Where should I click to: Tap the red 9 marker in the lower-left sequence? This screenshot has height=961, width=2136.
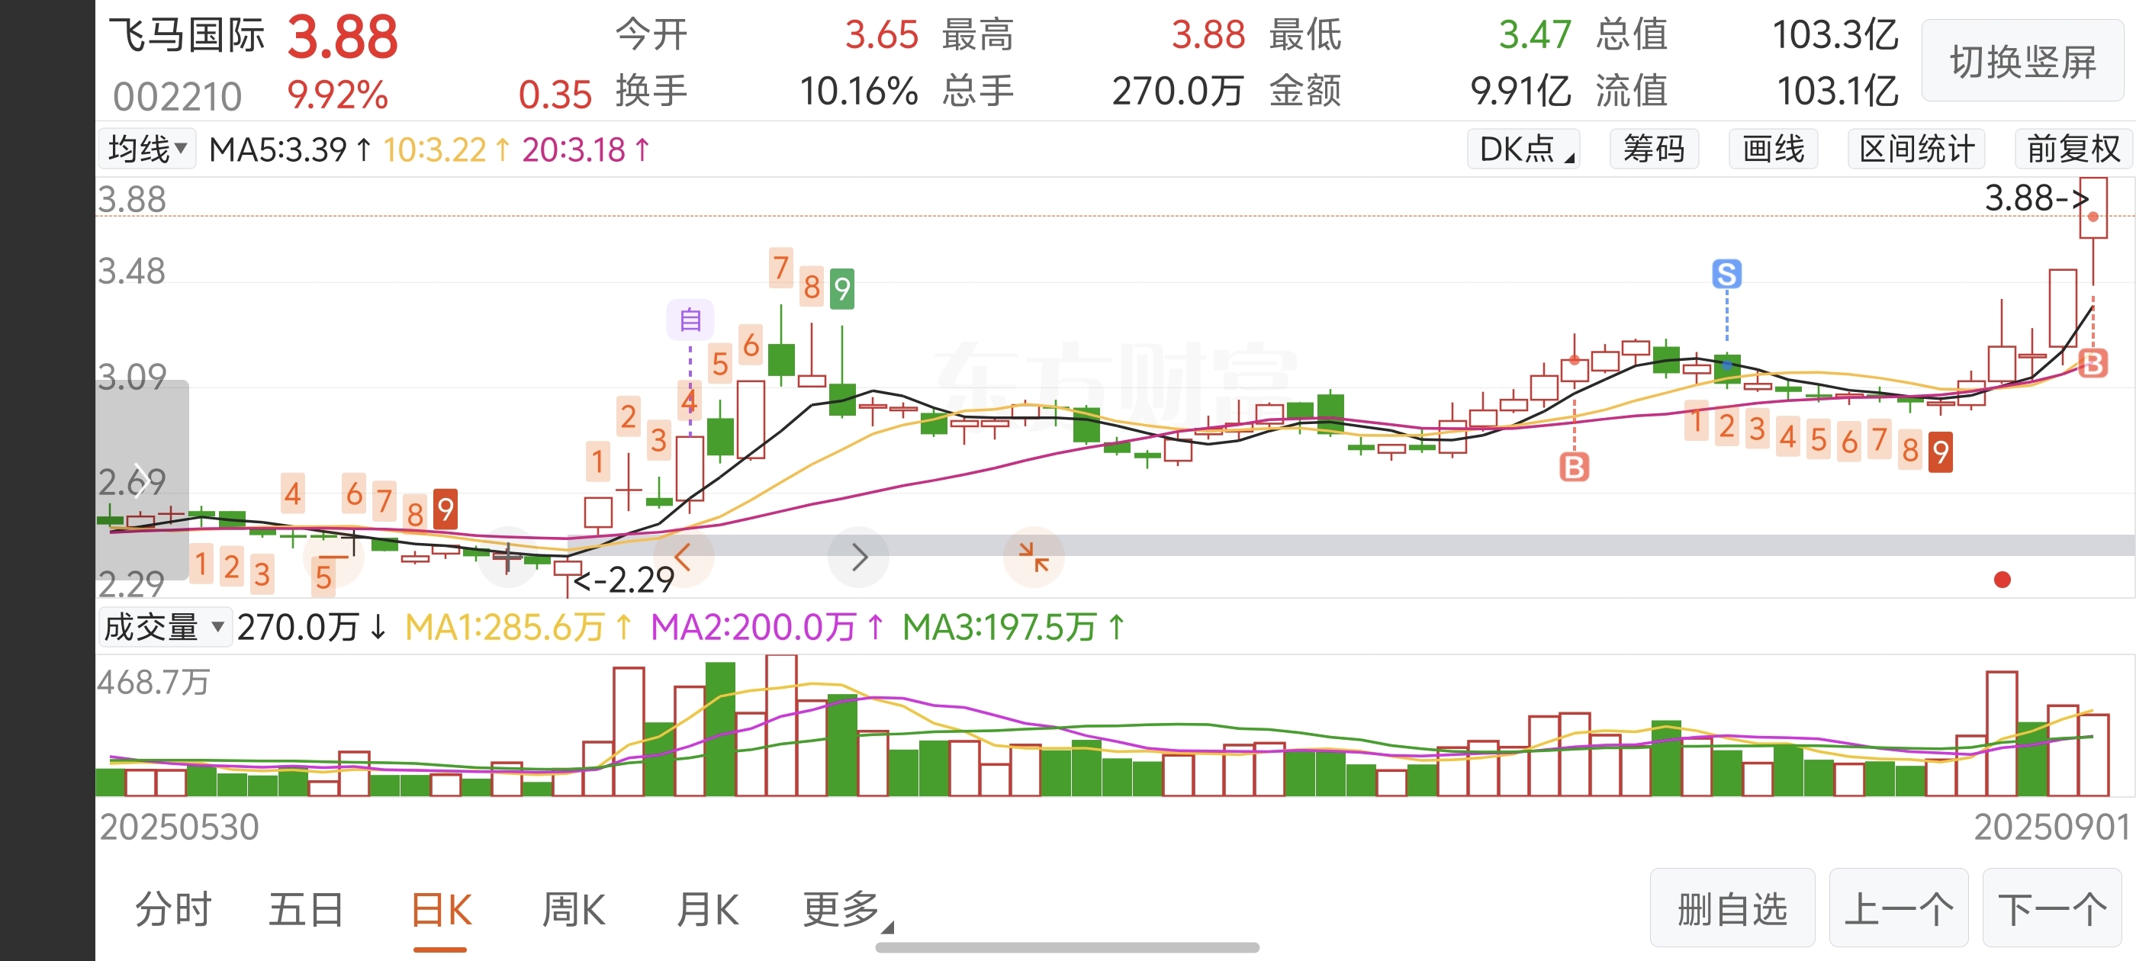click(446, 509)
